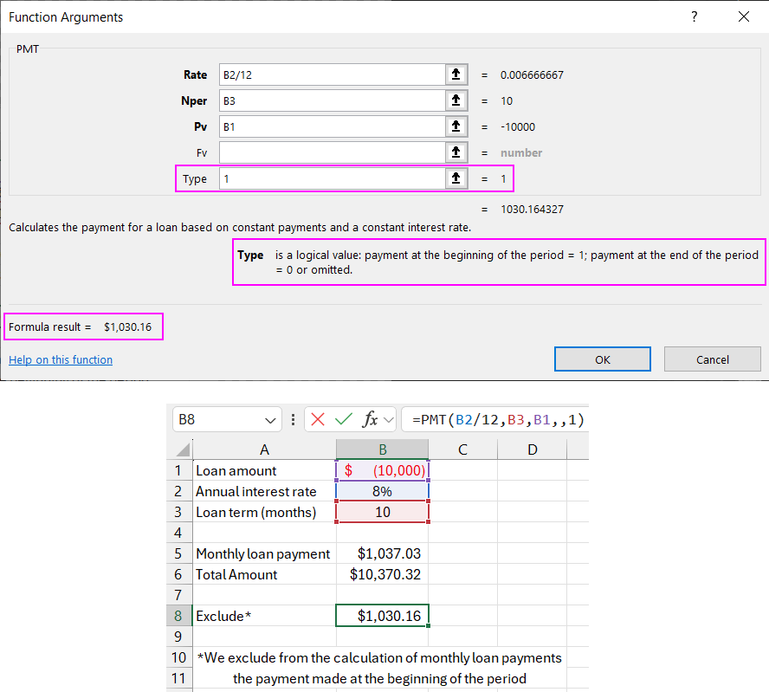Confirm the PMT arguments with OK
This screenshot has height=692, width=769.
click(x=602, y=359)
